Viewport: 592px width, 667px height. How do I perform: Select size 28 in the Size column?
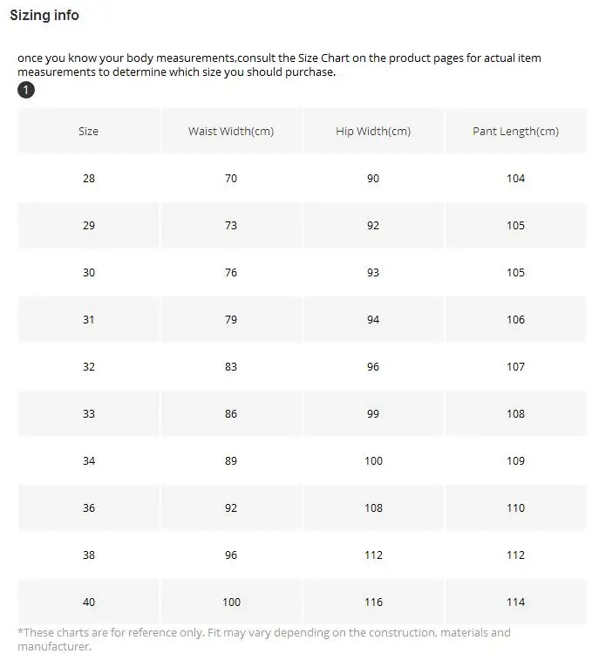88,178
